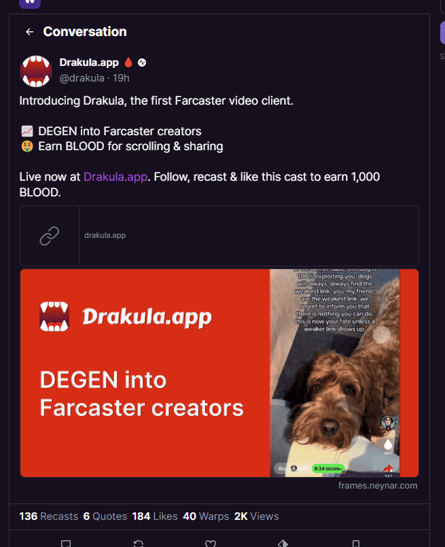The image size is (445, 547).
Task: View the 6 Quotes list
Action: click(105, 516)
